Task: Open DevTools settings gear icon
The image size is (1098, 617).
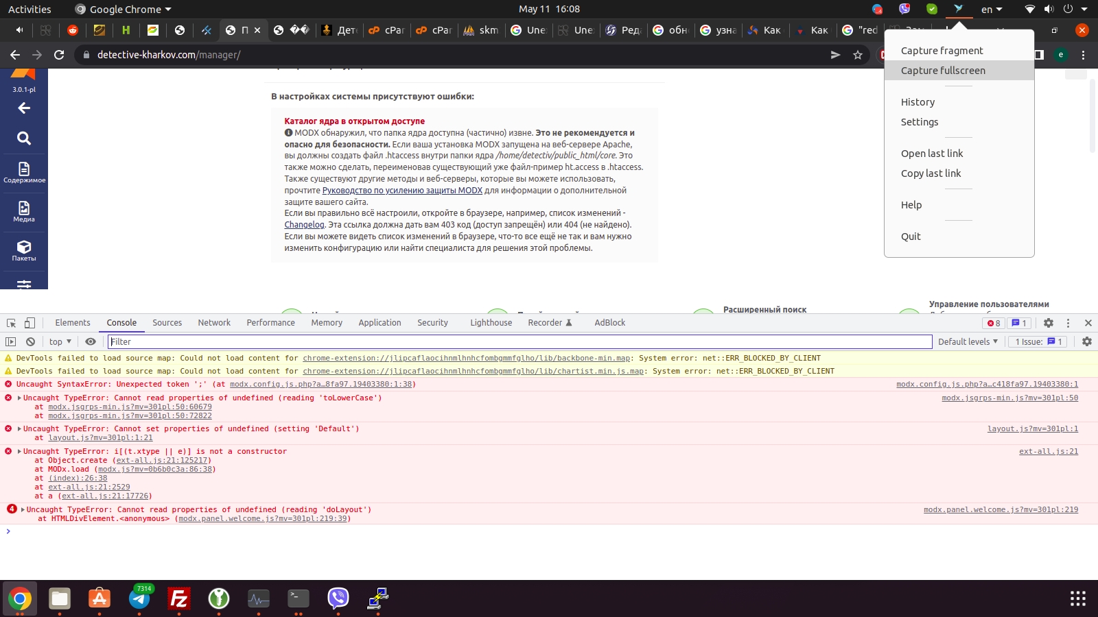Action: [1048, 323]
